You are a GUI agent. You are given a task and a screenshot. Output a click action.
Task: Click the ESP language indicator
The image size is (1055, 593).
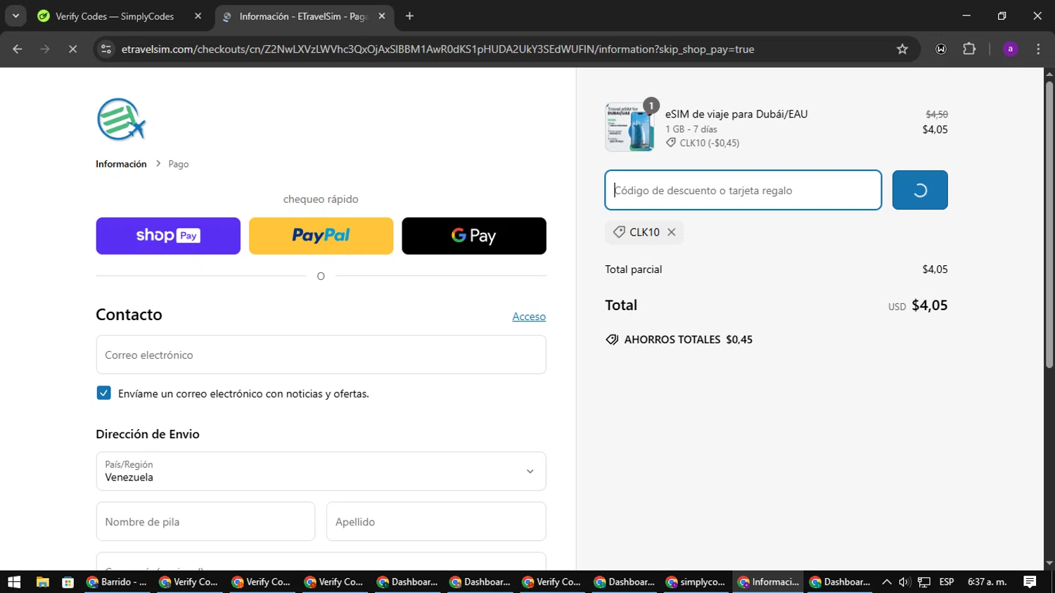947,582
